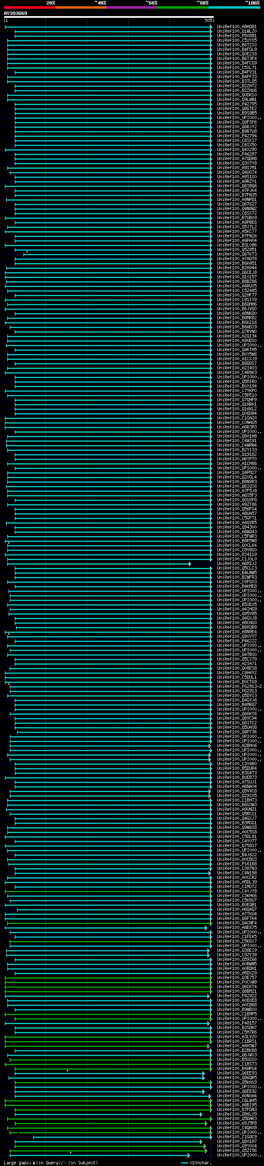
Task: Select hit label UniRef100_B4FF23
Action: [x=236, y=77]
